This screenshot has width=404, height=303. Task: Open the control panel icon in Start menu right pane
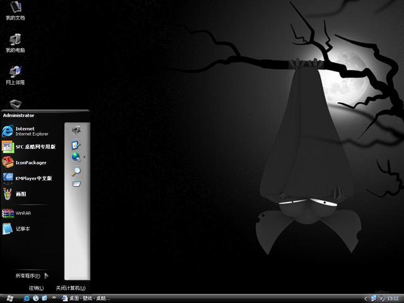[x=76, y=145]
